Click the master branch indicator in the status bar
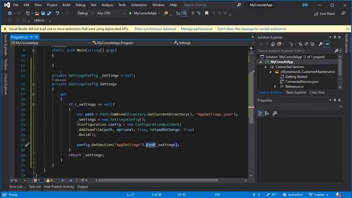Screen dimensions: 352x198 (318, 195)
